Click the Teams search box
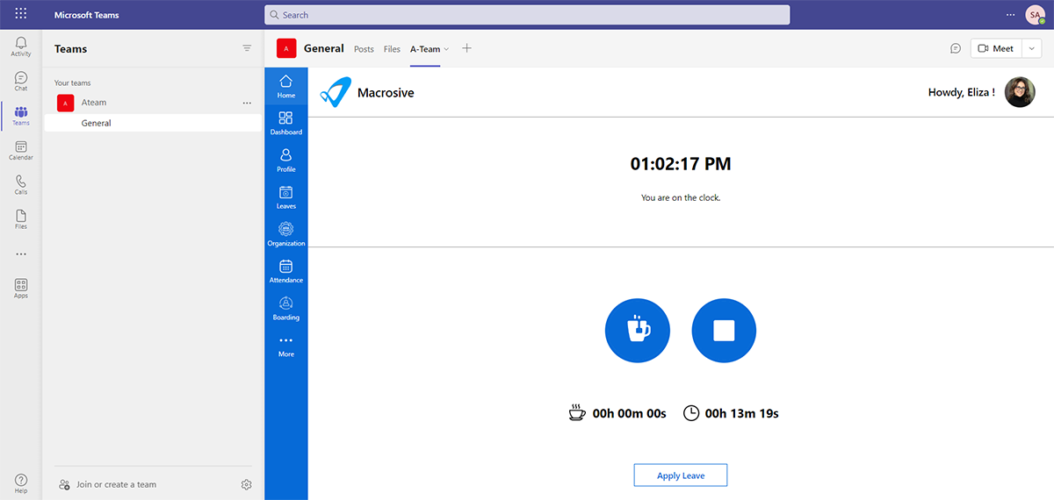 point(527,15)
